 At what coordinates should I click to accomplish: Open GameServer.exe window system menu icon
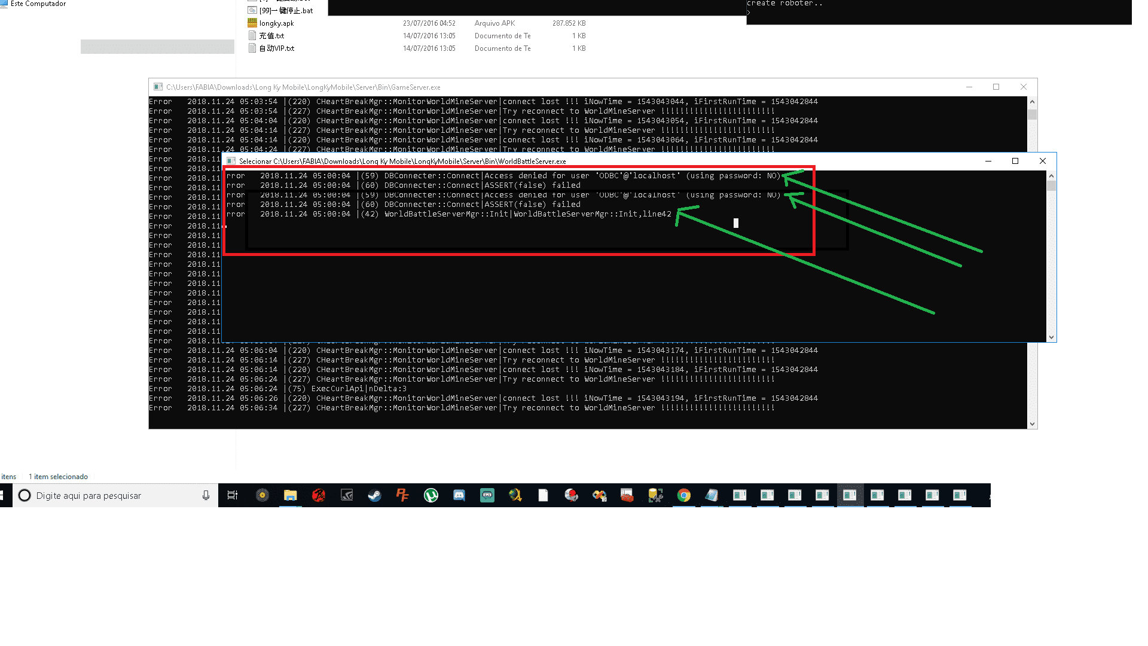(158, 87)
